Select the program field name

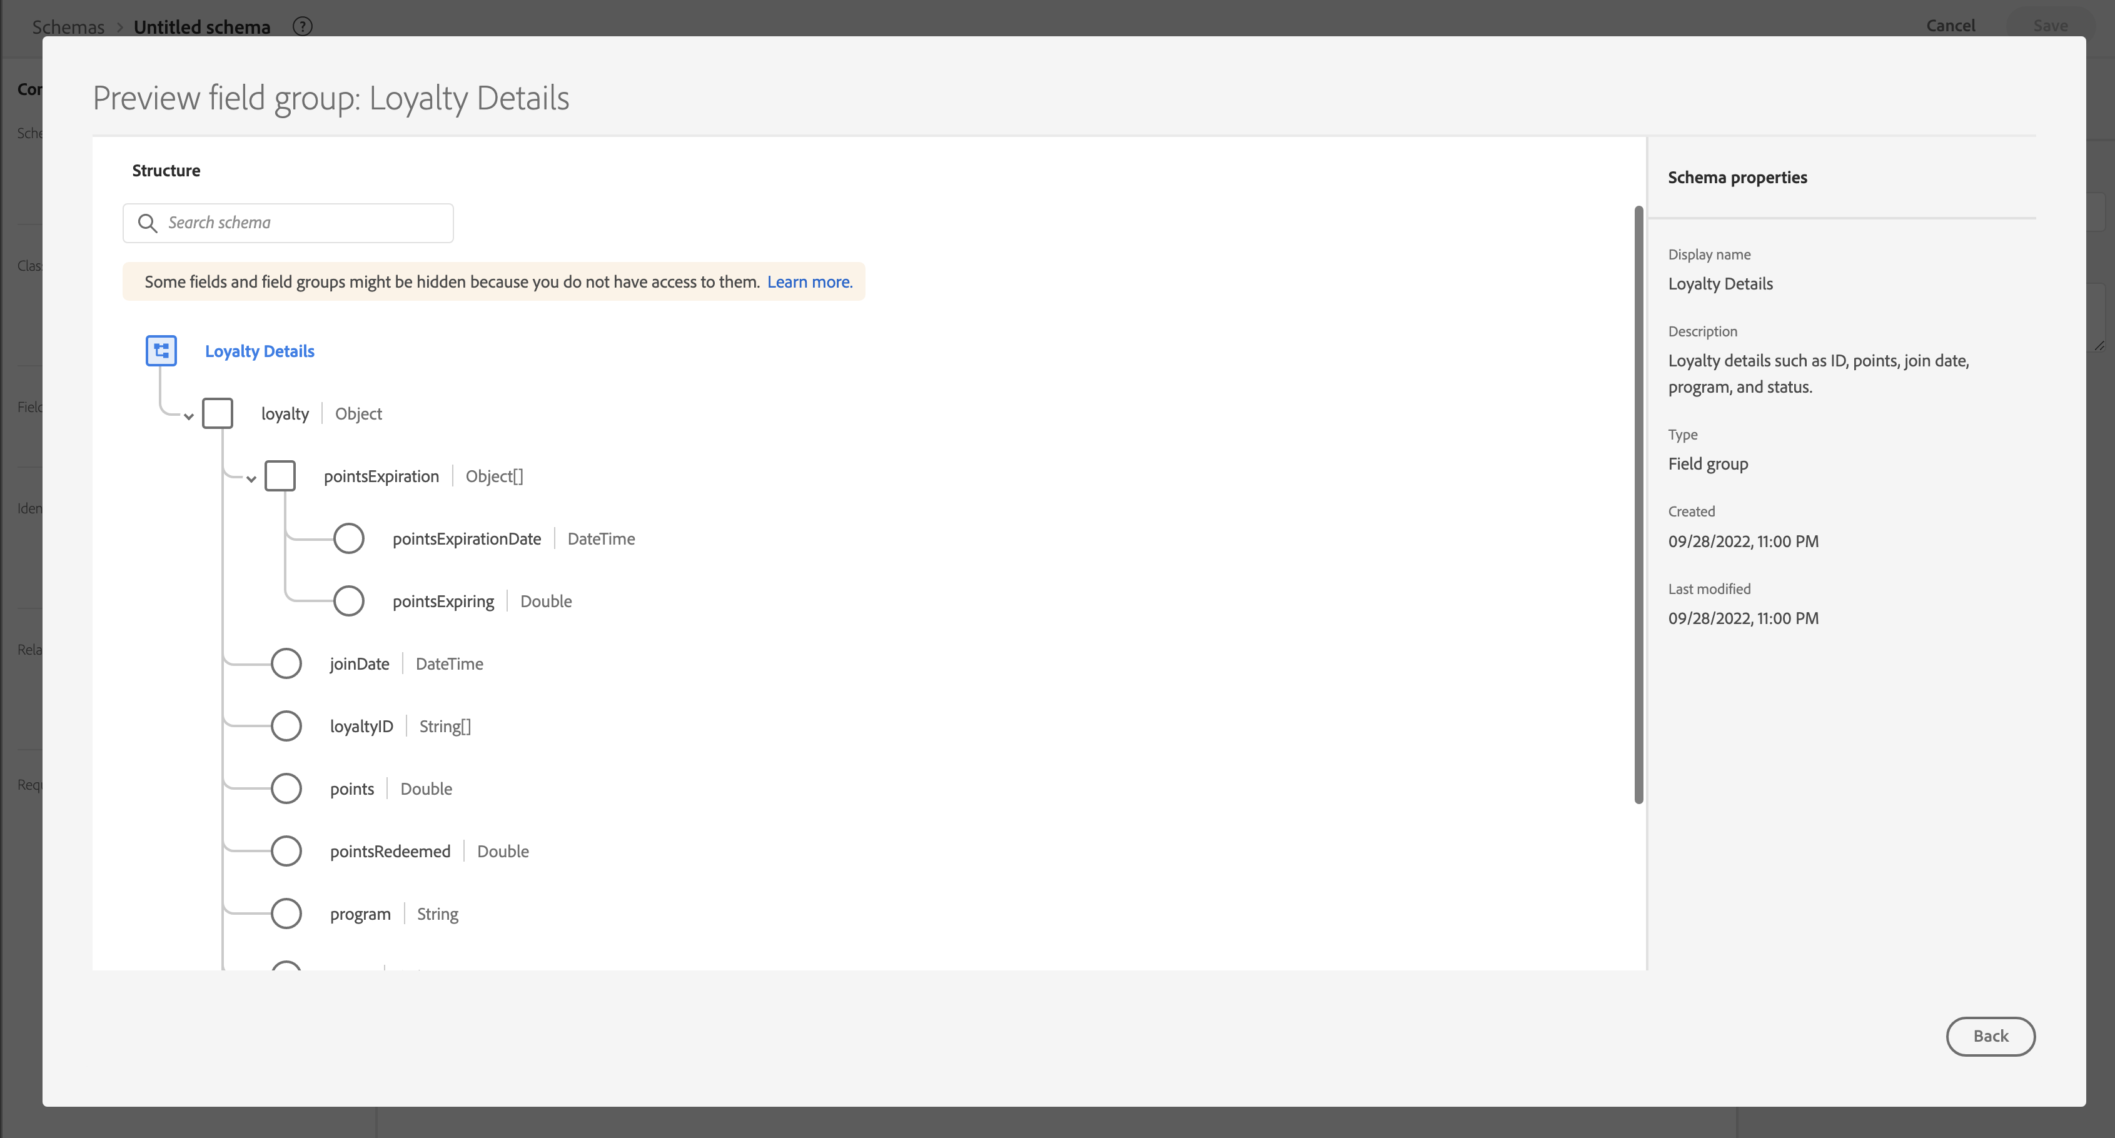(x=360, y=914)
